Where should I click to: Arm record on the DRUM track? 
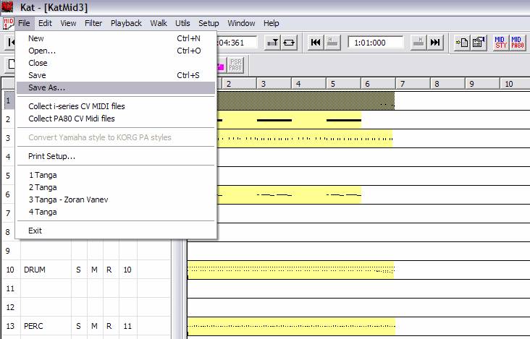tap(111, 270)
